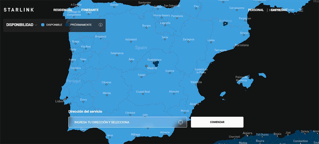The image size is (319, 144).
Task: Open the RESIDENCIAL menu item
Action: pos(63,10)
